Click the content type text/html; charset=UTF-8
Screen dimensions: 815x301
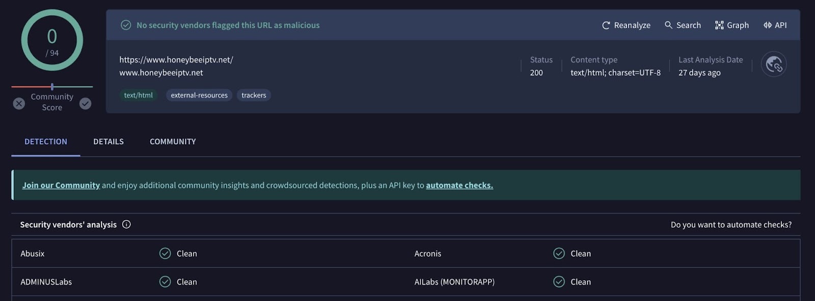[615, 73]
